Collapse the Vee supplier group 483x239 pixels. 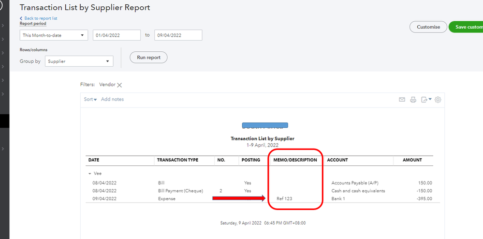pyautogui.click(x=89, y=173)
